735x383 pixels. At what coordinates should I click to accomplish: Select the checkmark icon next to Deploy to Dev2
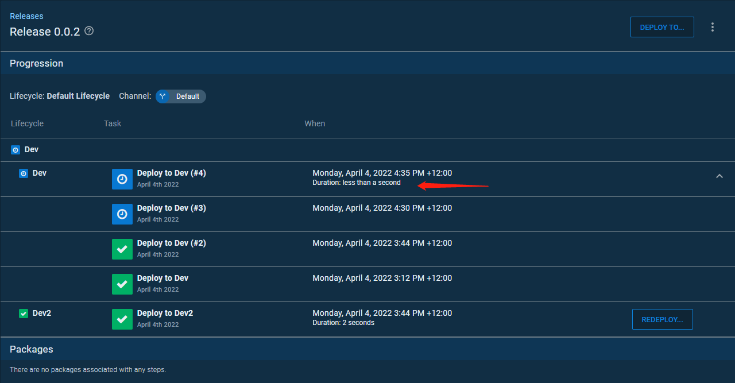coord(122,319)
